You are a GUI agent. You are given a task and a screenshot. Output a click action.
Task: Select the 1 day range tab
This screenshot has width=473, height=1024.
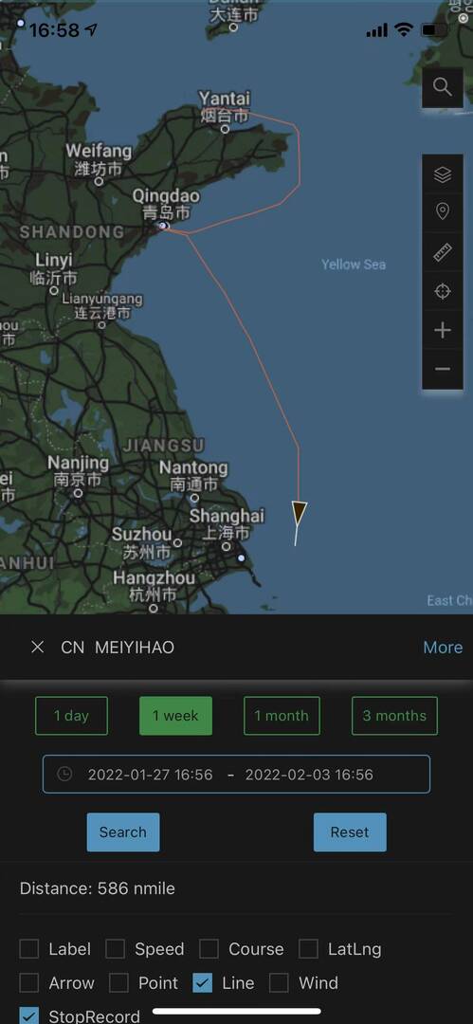click(71, 716)
